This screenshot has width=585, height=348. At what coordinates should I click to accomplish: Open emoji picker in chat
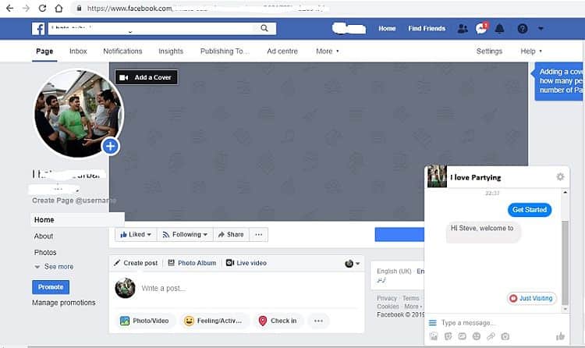click(x=477, y=336)
